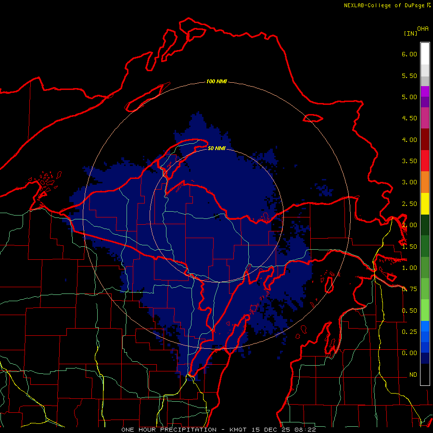Screen dimensions: 433x433
Task: Select the pink swatch beside 4.50
Action: pos(425,118)
